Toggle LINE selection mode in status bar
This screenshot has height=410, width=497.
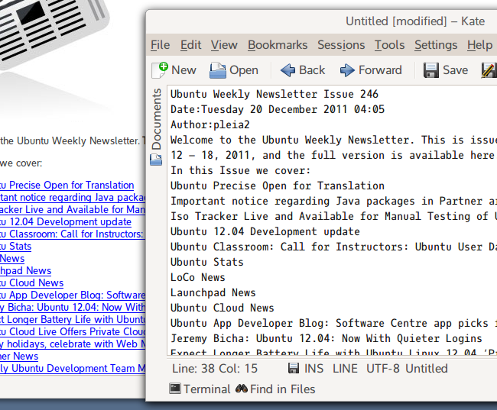pyautogui.click(x=345, y=369)
